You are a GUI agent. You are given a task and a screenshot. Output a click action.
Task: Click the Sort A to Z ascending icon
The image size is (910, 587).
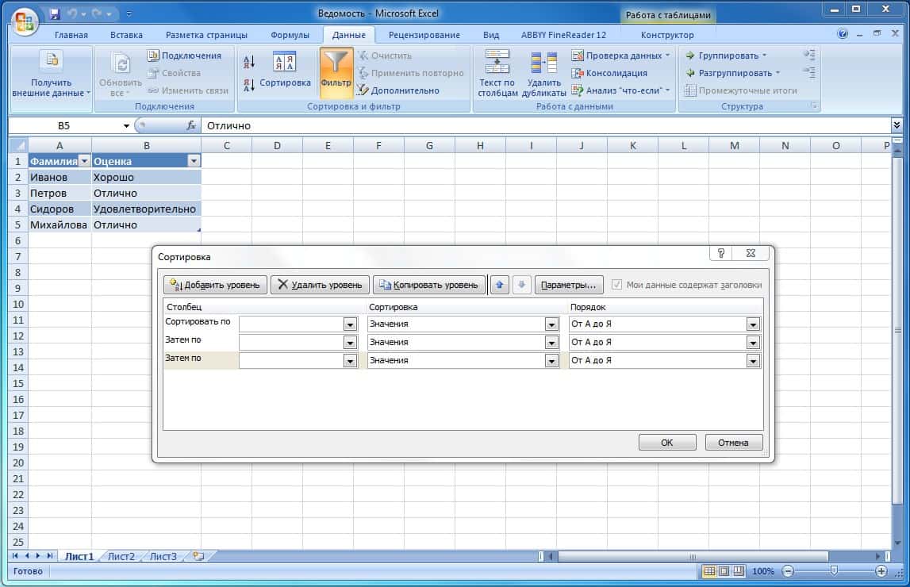248,63
